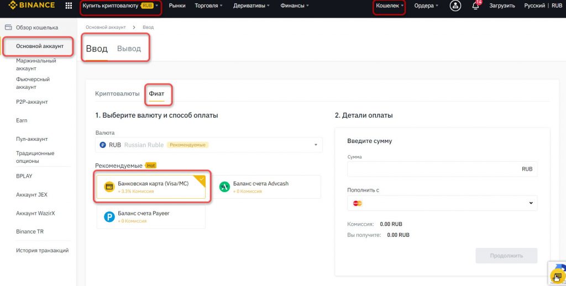The image size is (566, 286).
Task: Select Основной аккаунт in sidebar
Action: 40,46
